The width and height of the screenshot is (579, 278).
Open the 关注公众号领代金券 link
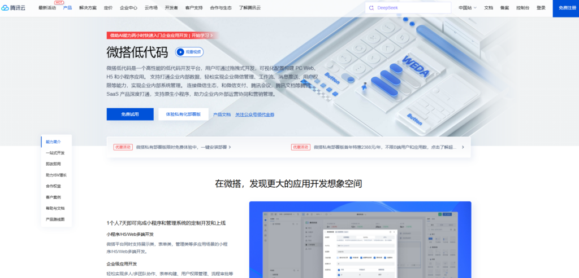click(x=254, y=114)
